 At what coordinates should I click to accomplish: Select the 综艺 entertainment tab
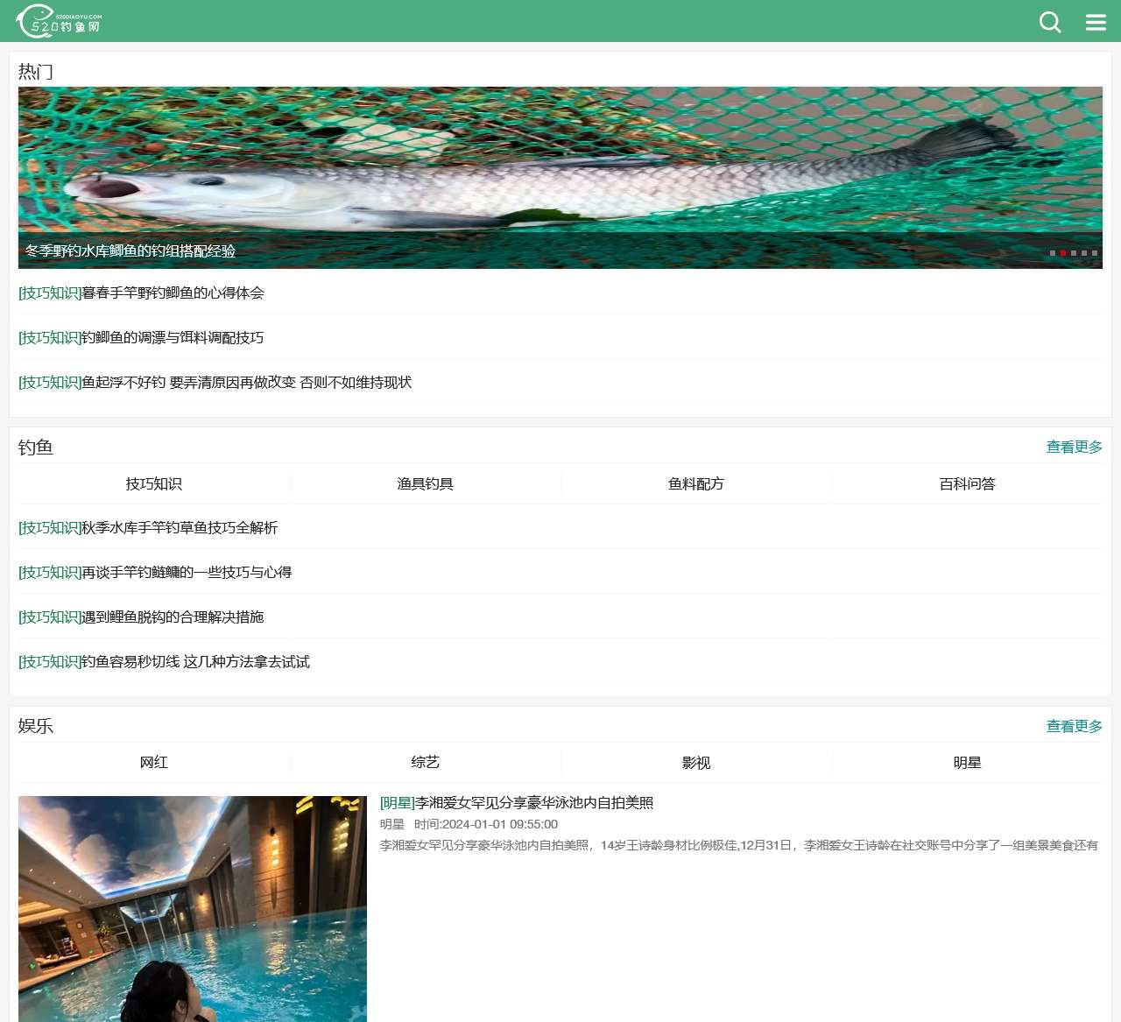pos(425,762)
